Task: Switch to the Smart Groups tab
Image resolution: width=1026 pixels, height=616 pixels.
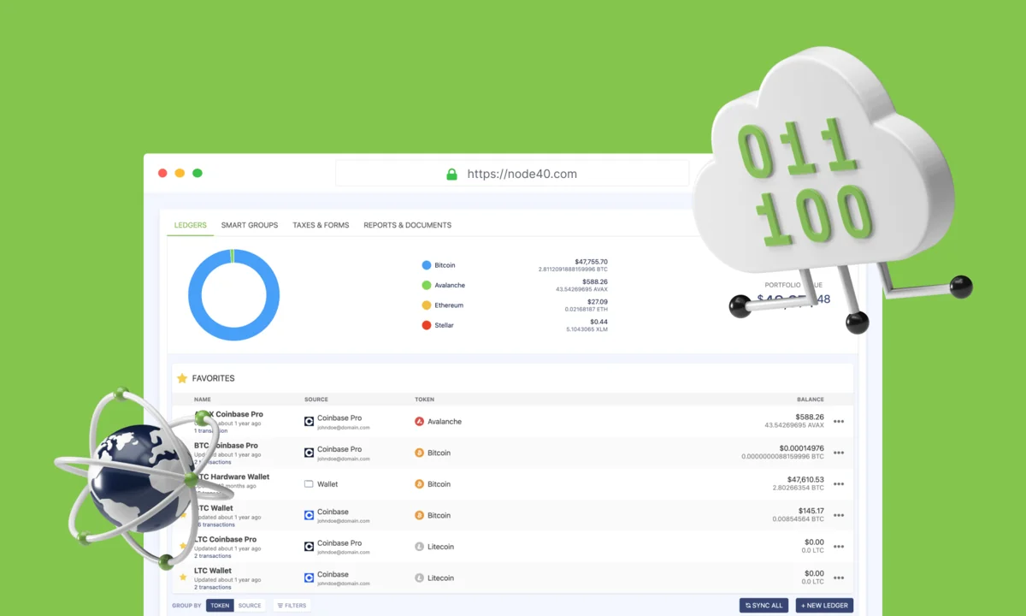Action: [249, 225]
